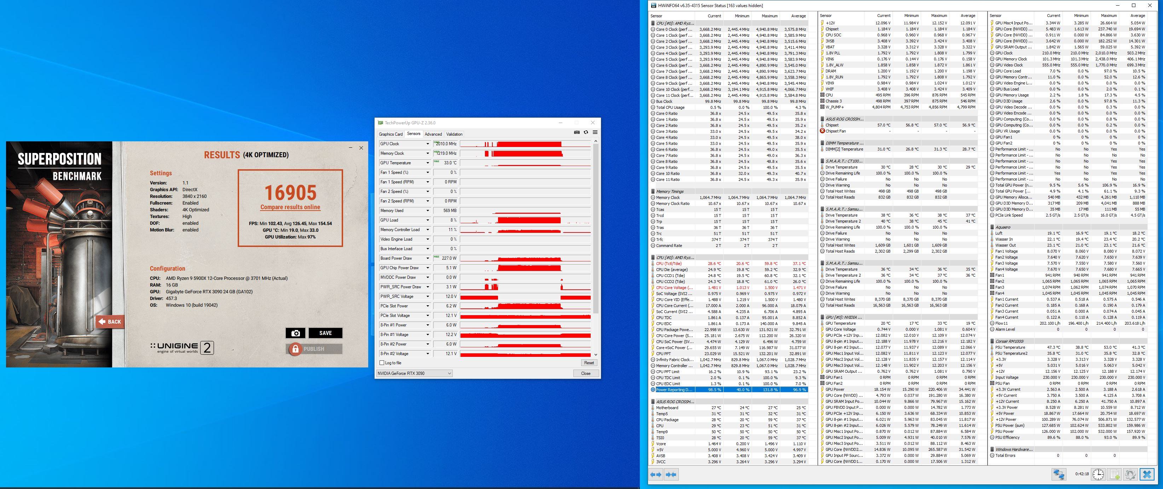Open the NVIDIA GeForce RTX 3090 GPU selector
The width and height of the screenshot is (1163, 489).
[x=414, y=373]
